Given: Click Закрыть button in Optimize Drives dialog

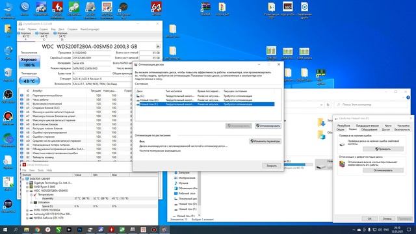Looking at the screenshot, I should 272,166.
